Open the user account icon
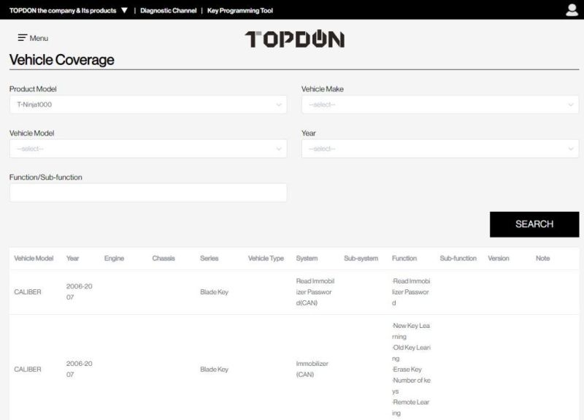 [572, 10]
